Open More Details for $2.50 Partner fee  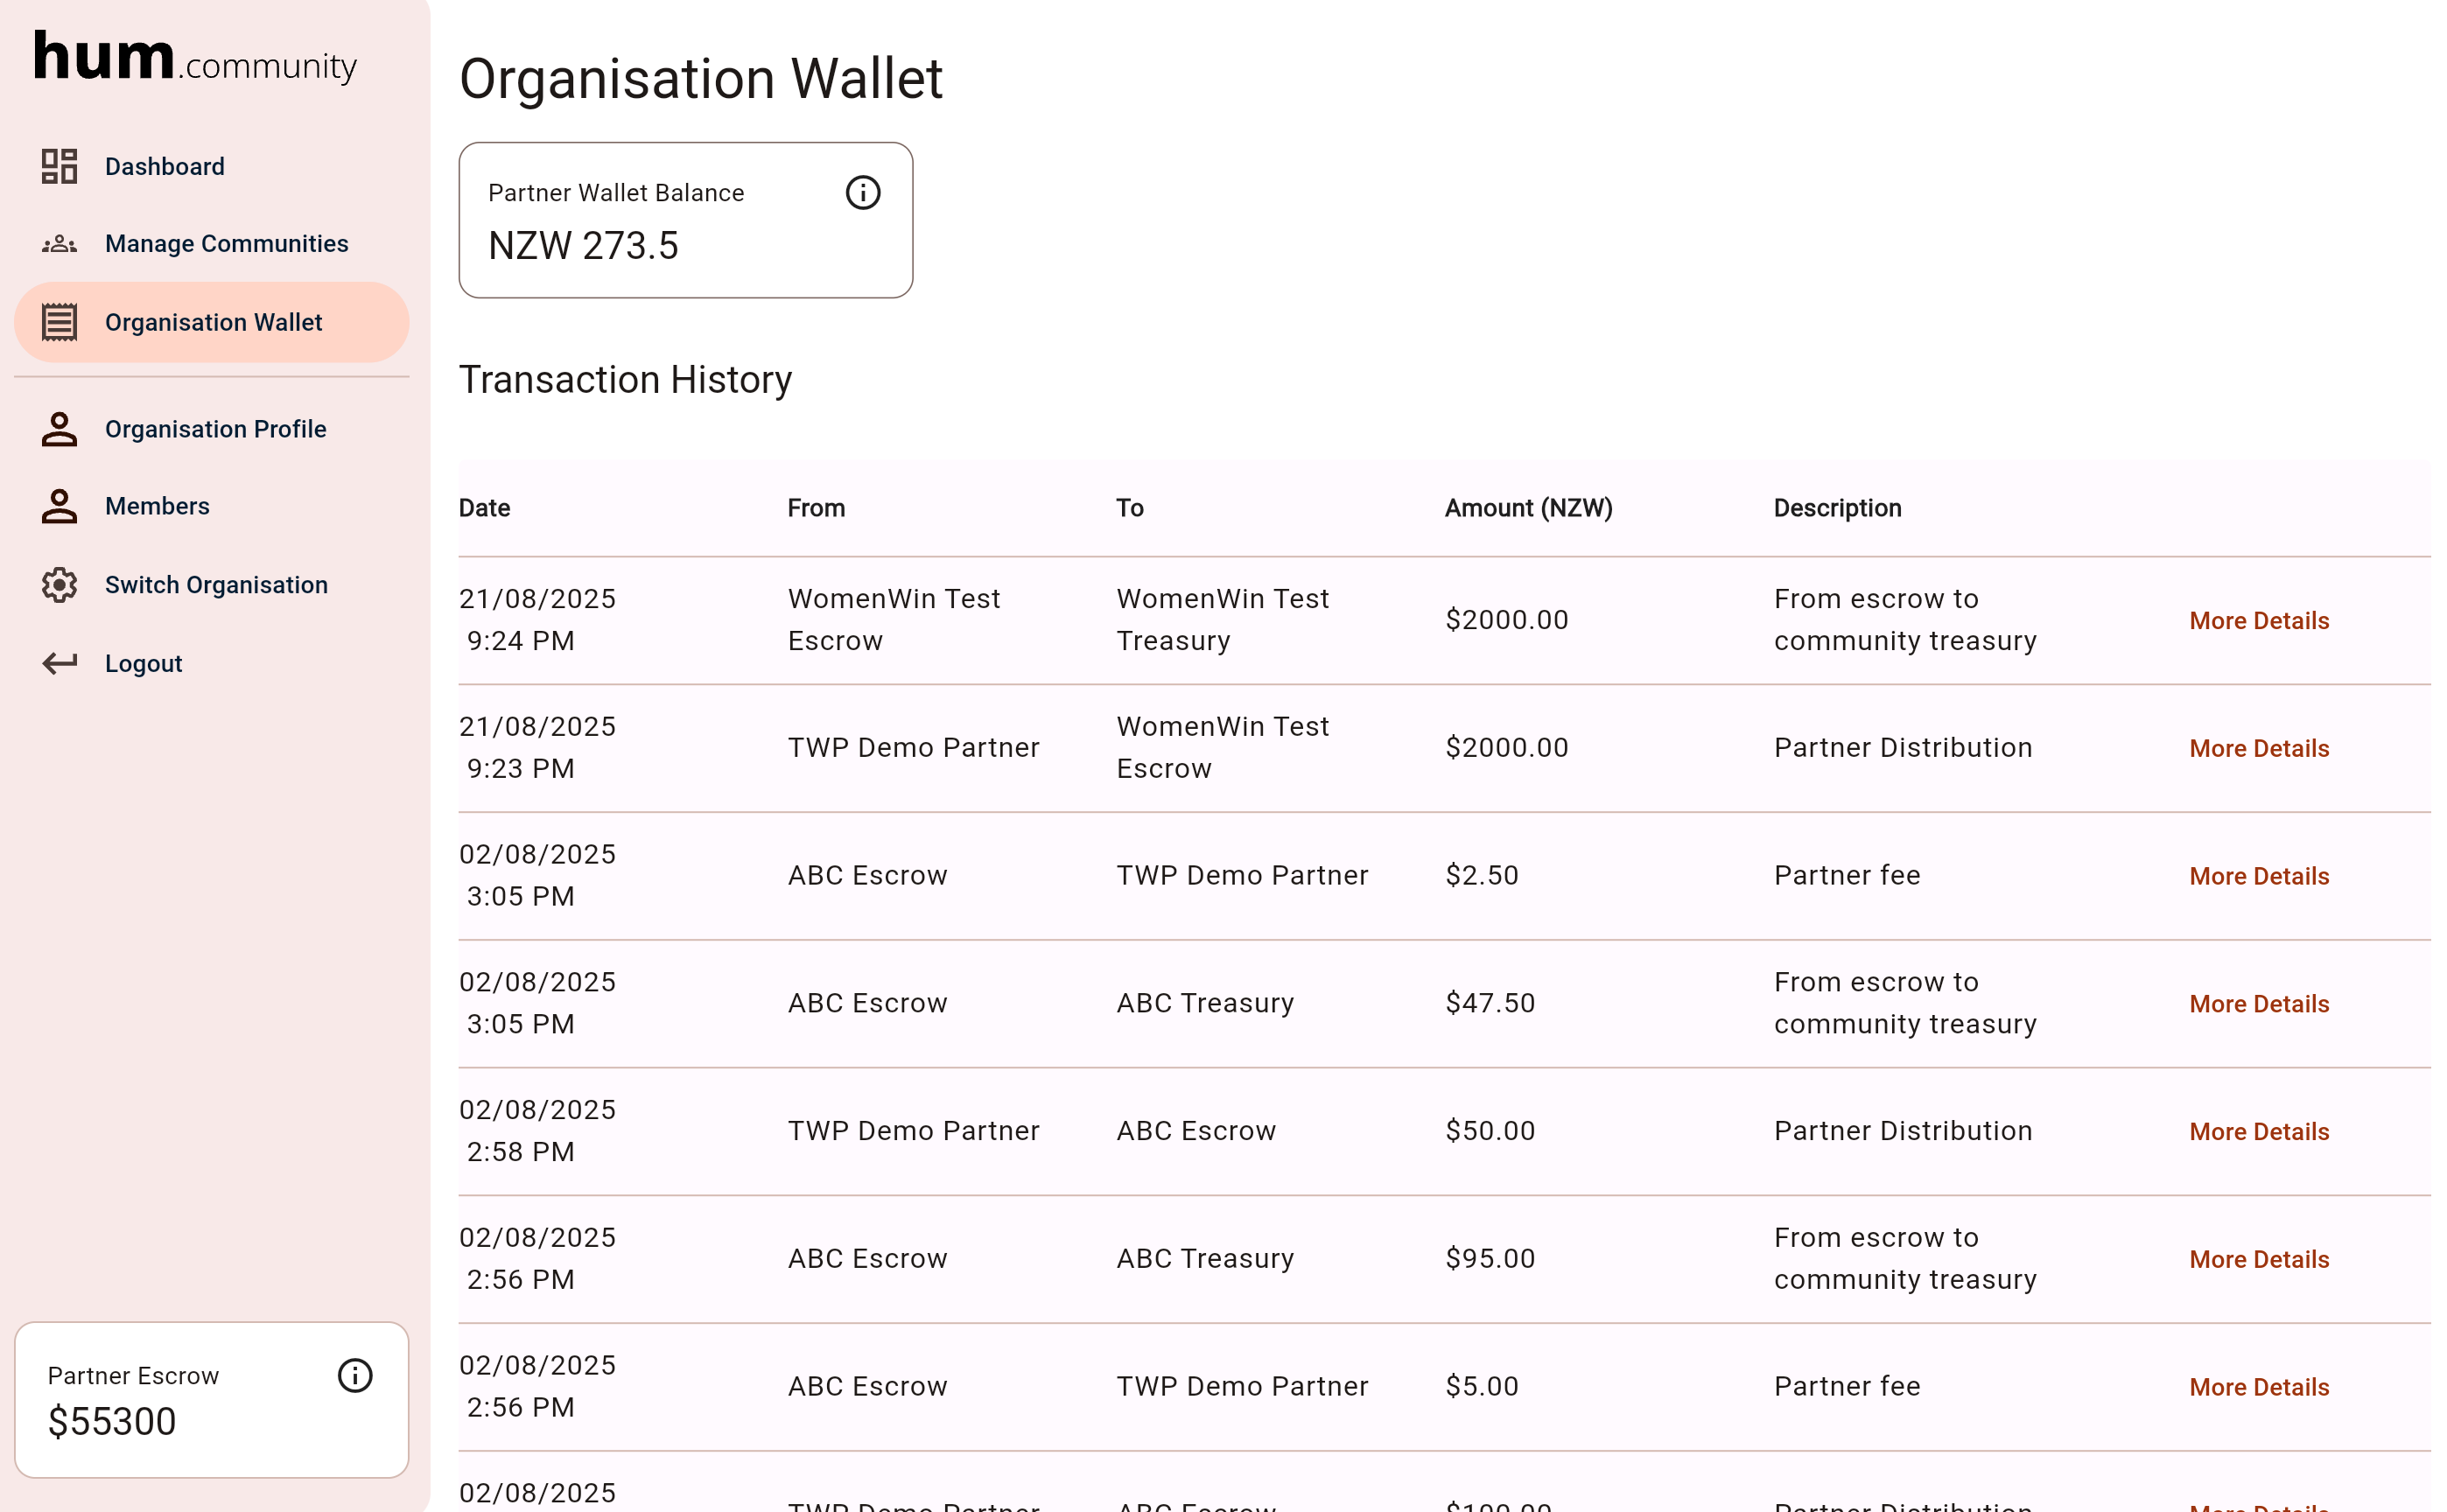2258,876
